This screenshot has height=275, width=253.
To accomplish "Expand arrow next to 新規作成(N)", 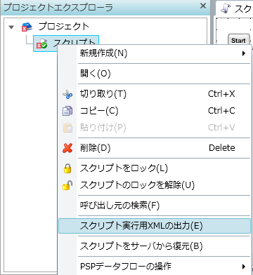I will coord(244,53).
